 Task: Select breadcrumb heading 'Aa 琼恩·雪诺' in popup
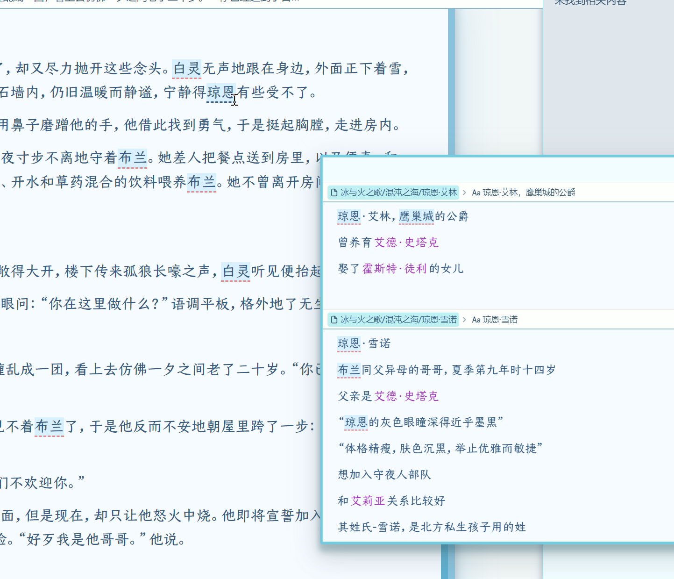pos(495,320)
